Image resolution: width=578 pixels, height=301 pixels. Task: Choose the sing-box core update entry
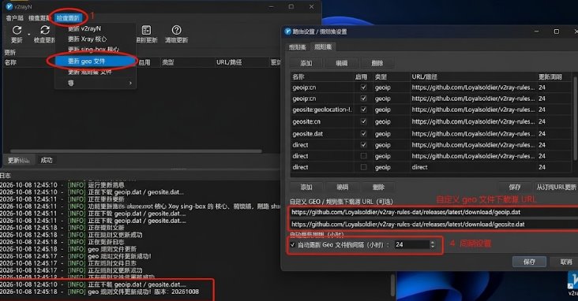(93, 50)
